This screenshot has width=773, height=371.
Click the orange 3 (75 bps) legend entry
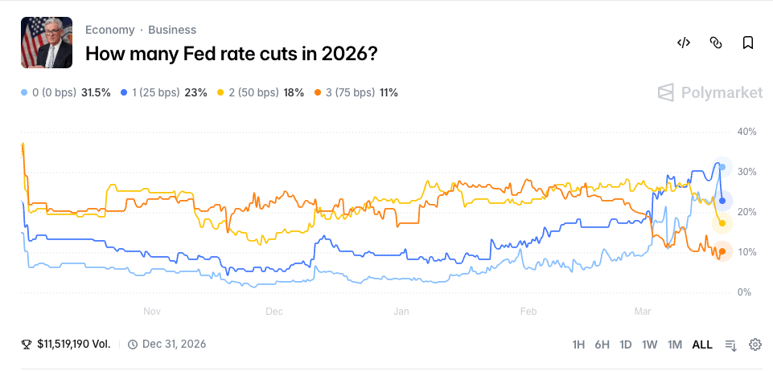[356, 93]
